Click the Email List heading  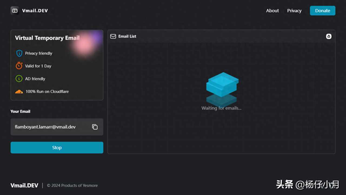[127, 36]
